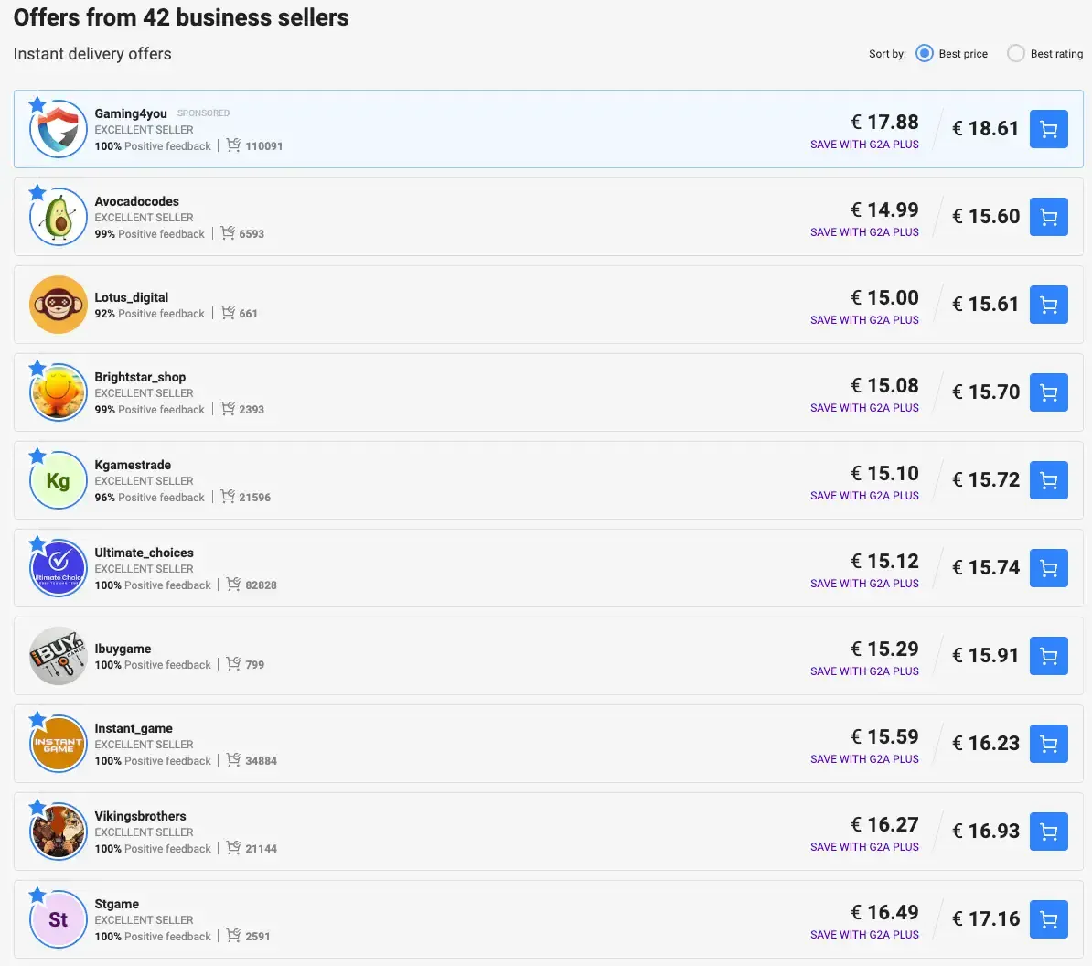Open Lotus_digital monkey avatar

[x=58, y=305]
